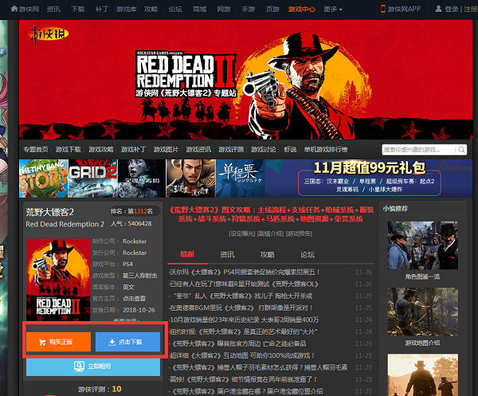Viewport: 478px width, 396px height.
Task: Open the 10月游戏销量创23年来历史纪录 article
Action: (244, 320)
